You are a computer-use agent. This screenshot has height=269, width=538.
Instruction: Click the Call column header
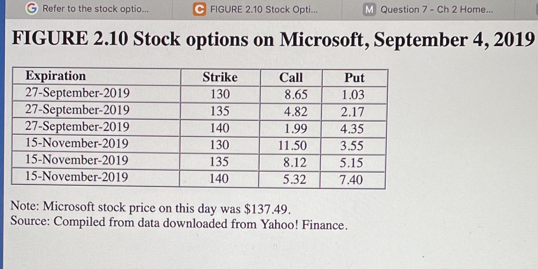click(291, 78)
